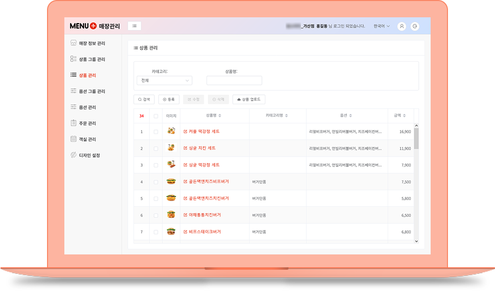Open the 카테고리 dropdown showing 전체
Screen dimensions: 495x291
[164, 81]
